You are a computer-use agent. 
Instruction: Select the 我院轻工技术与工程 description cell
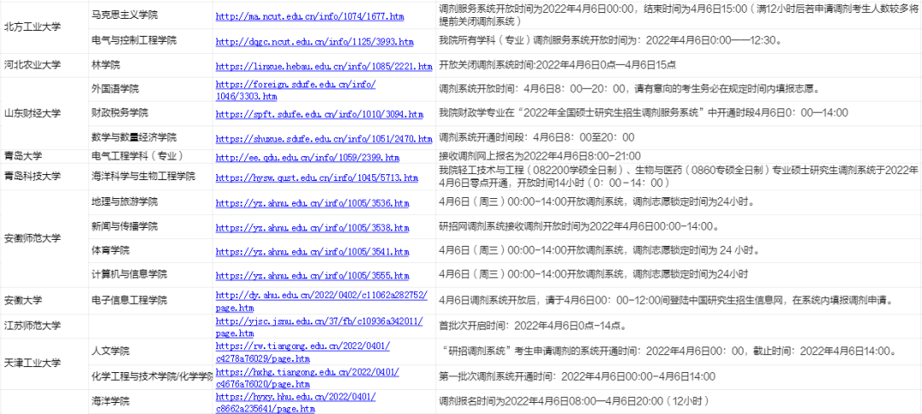coord(680,177)
